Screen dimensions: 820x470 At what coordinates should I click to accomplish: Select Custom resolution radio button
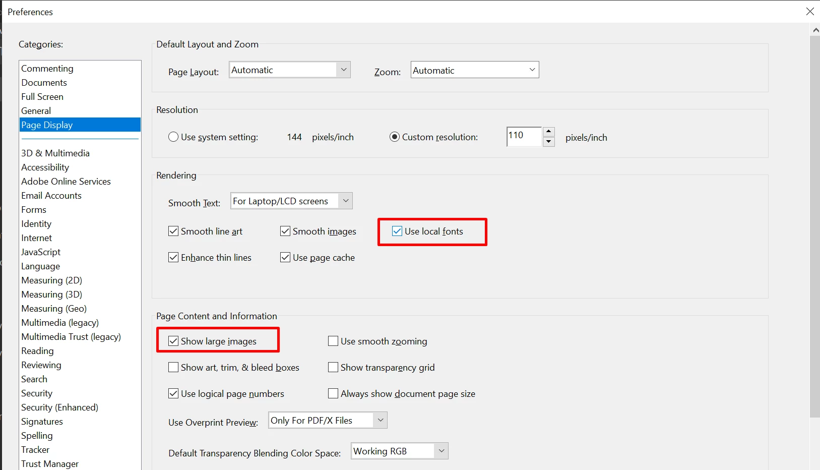[395, 137]
